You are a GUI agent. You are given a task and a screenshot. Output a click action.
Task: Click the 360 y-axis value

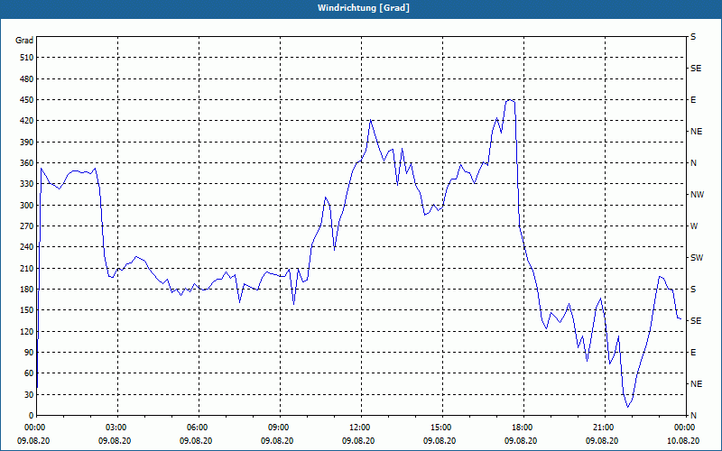[x=27, y=163]
